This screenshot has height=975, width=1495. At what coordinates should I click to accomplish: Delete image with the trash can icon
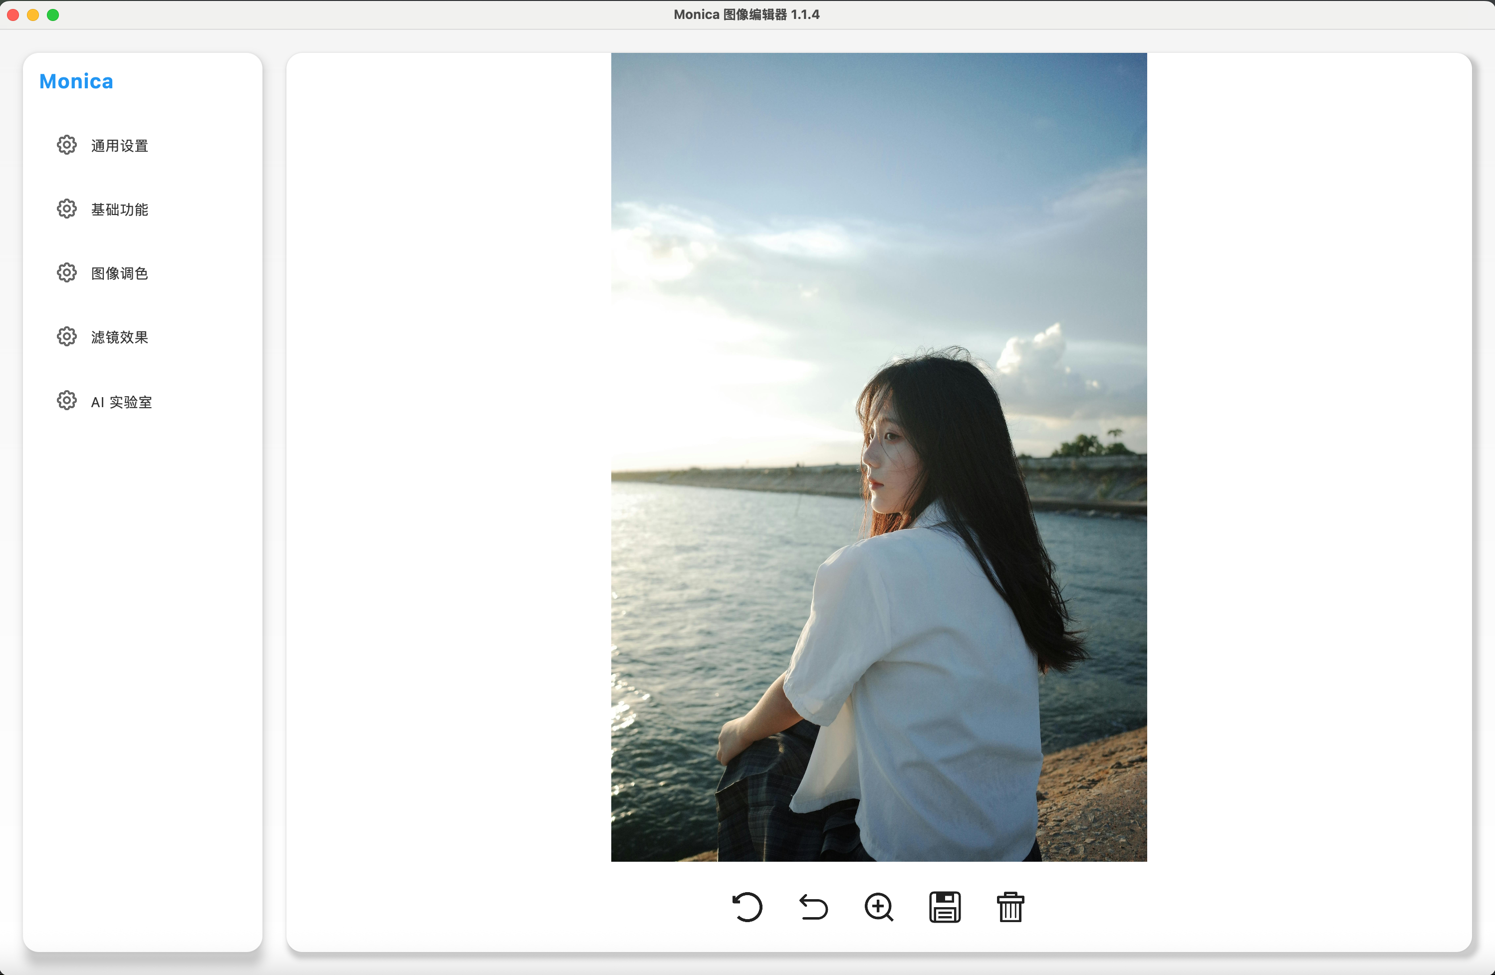[1010, 907]
